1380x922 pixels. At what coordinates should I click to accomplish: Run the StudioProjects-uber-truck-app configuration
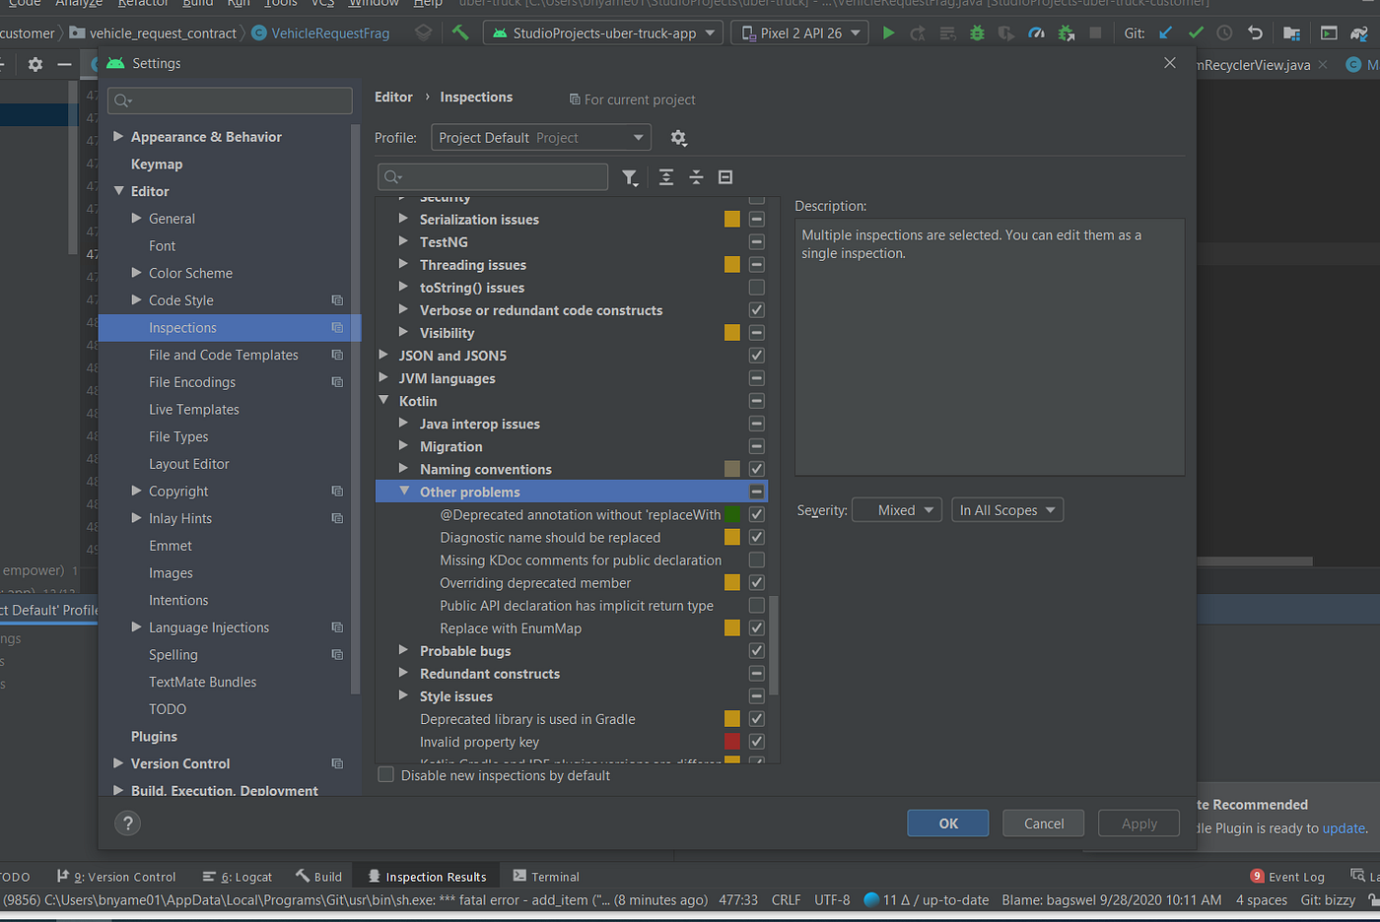click(x=887, y=33)
